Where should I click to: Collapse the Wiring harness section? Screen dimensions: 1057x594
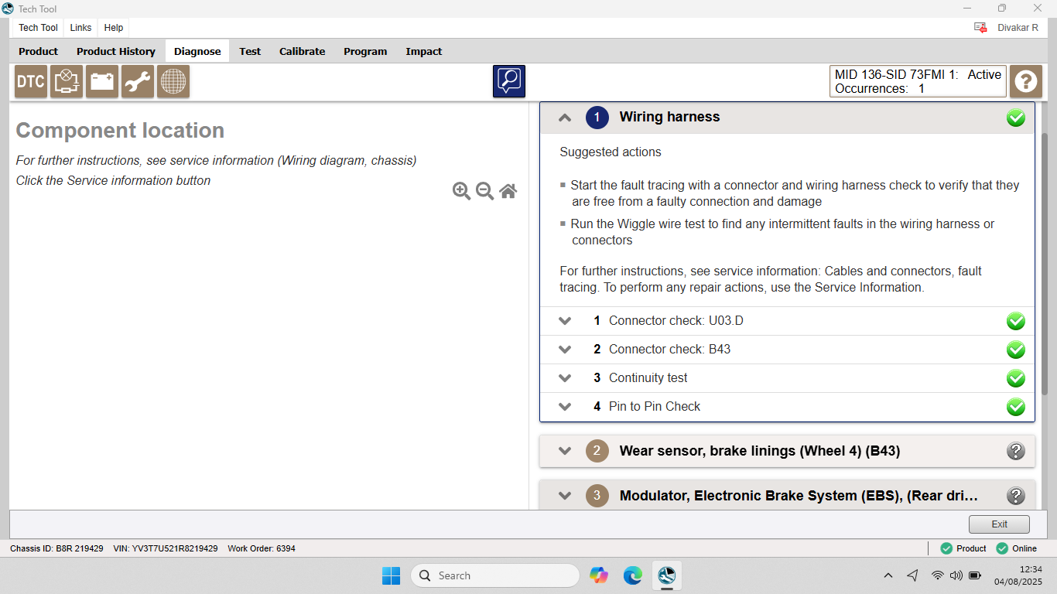pos(565,118)
